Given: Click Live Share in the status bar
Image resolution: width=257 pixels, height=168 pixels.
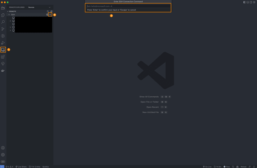Looking at the screenshot, I should click(21, 166).
